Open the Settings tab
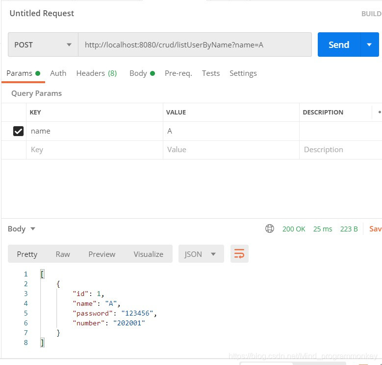This screenshot has height=365, width=382. 243,73
